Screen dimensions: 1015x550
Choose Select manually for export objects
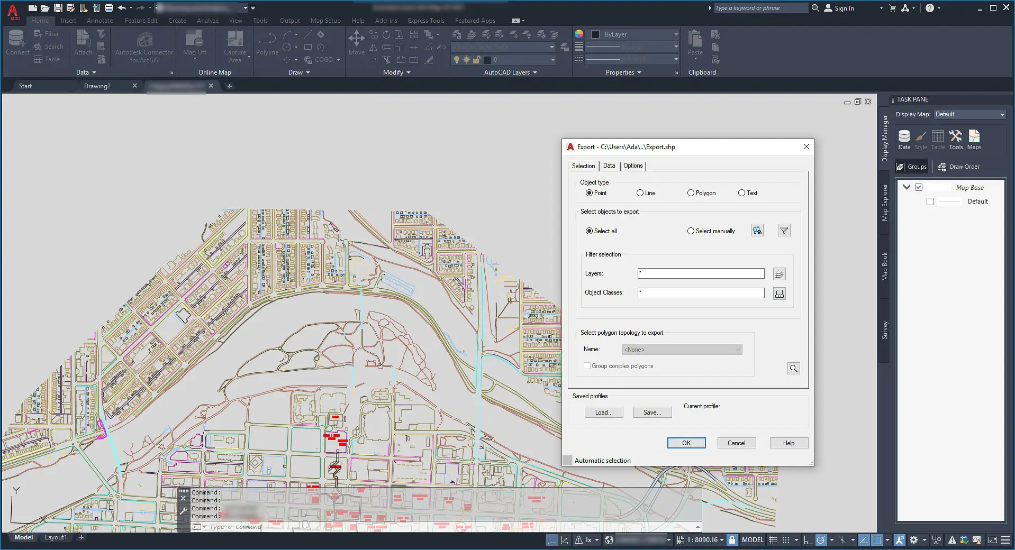(691, 231)
